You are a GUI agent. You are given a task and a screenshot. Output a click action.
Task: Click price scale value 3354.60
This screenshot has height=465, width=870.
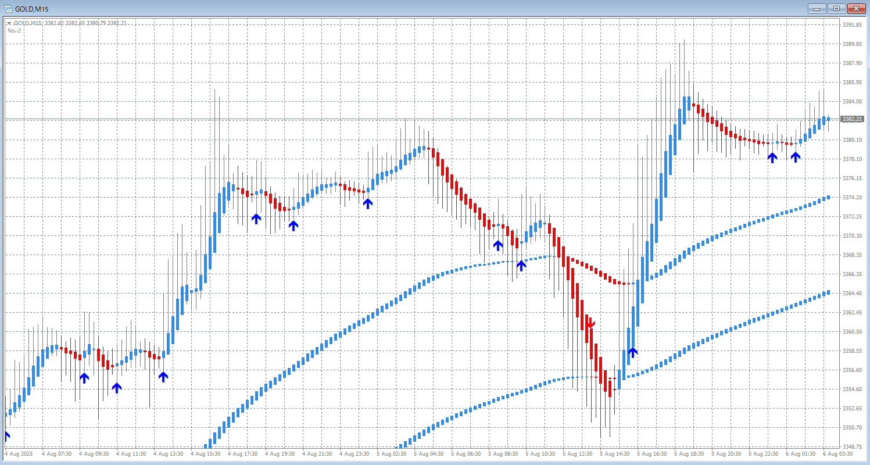click(851, 389)
